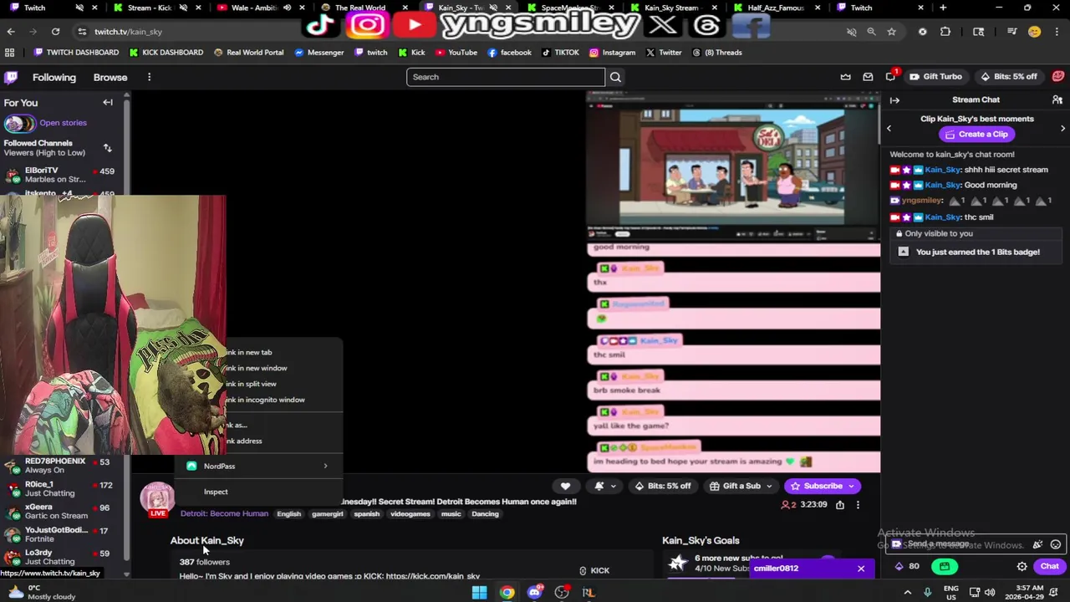Open the whispers icon with red badge
Viewport: 1070px width, 602px height.
pyautogui.click(x=890, y=76)
